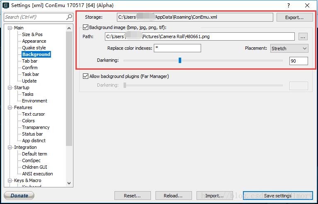Screen dimensions: 318x204
Task: Open the Confirm settings page
Action: tap(29, 68)
